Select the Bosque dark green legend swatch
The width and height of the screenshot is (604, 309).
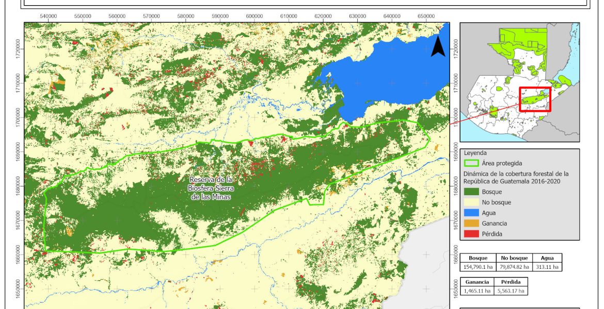[471, 192]
